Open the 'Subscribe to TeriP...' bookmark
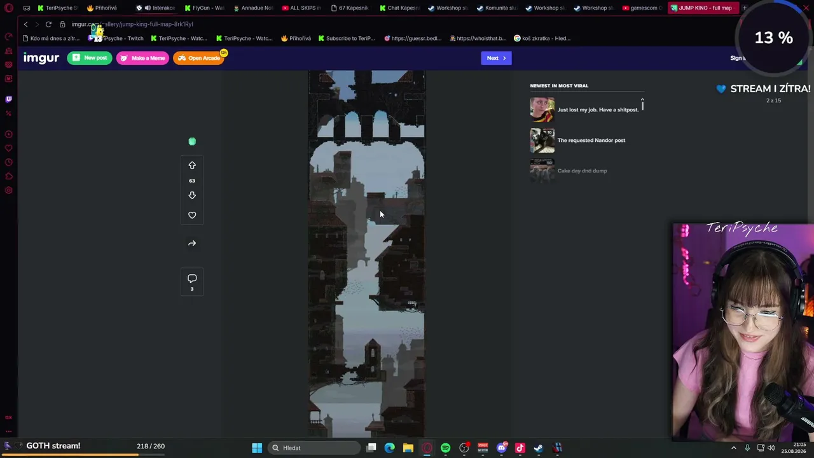814x458 pixels. tap(346, 38)
